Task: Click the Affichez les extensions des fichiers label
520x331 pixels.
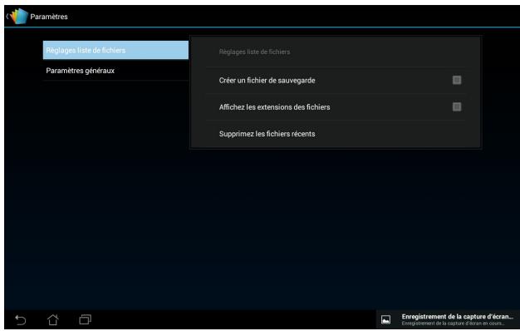Action: tap(274, 107)
